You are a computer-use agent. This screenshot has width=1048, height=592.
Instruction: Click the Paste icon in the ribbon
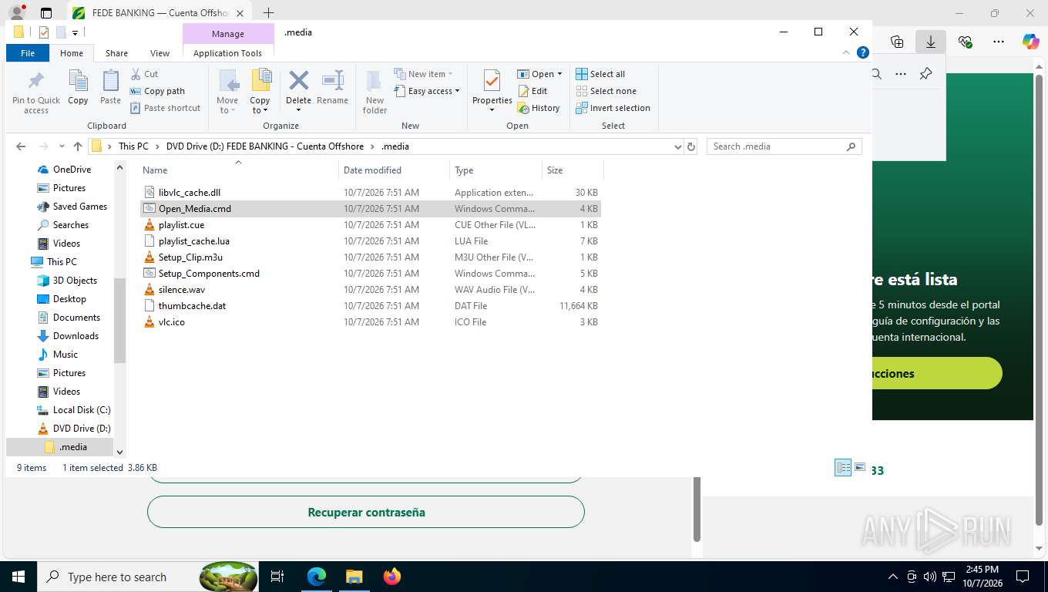pyautogui.click(x=111, y=87)
